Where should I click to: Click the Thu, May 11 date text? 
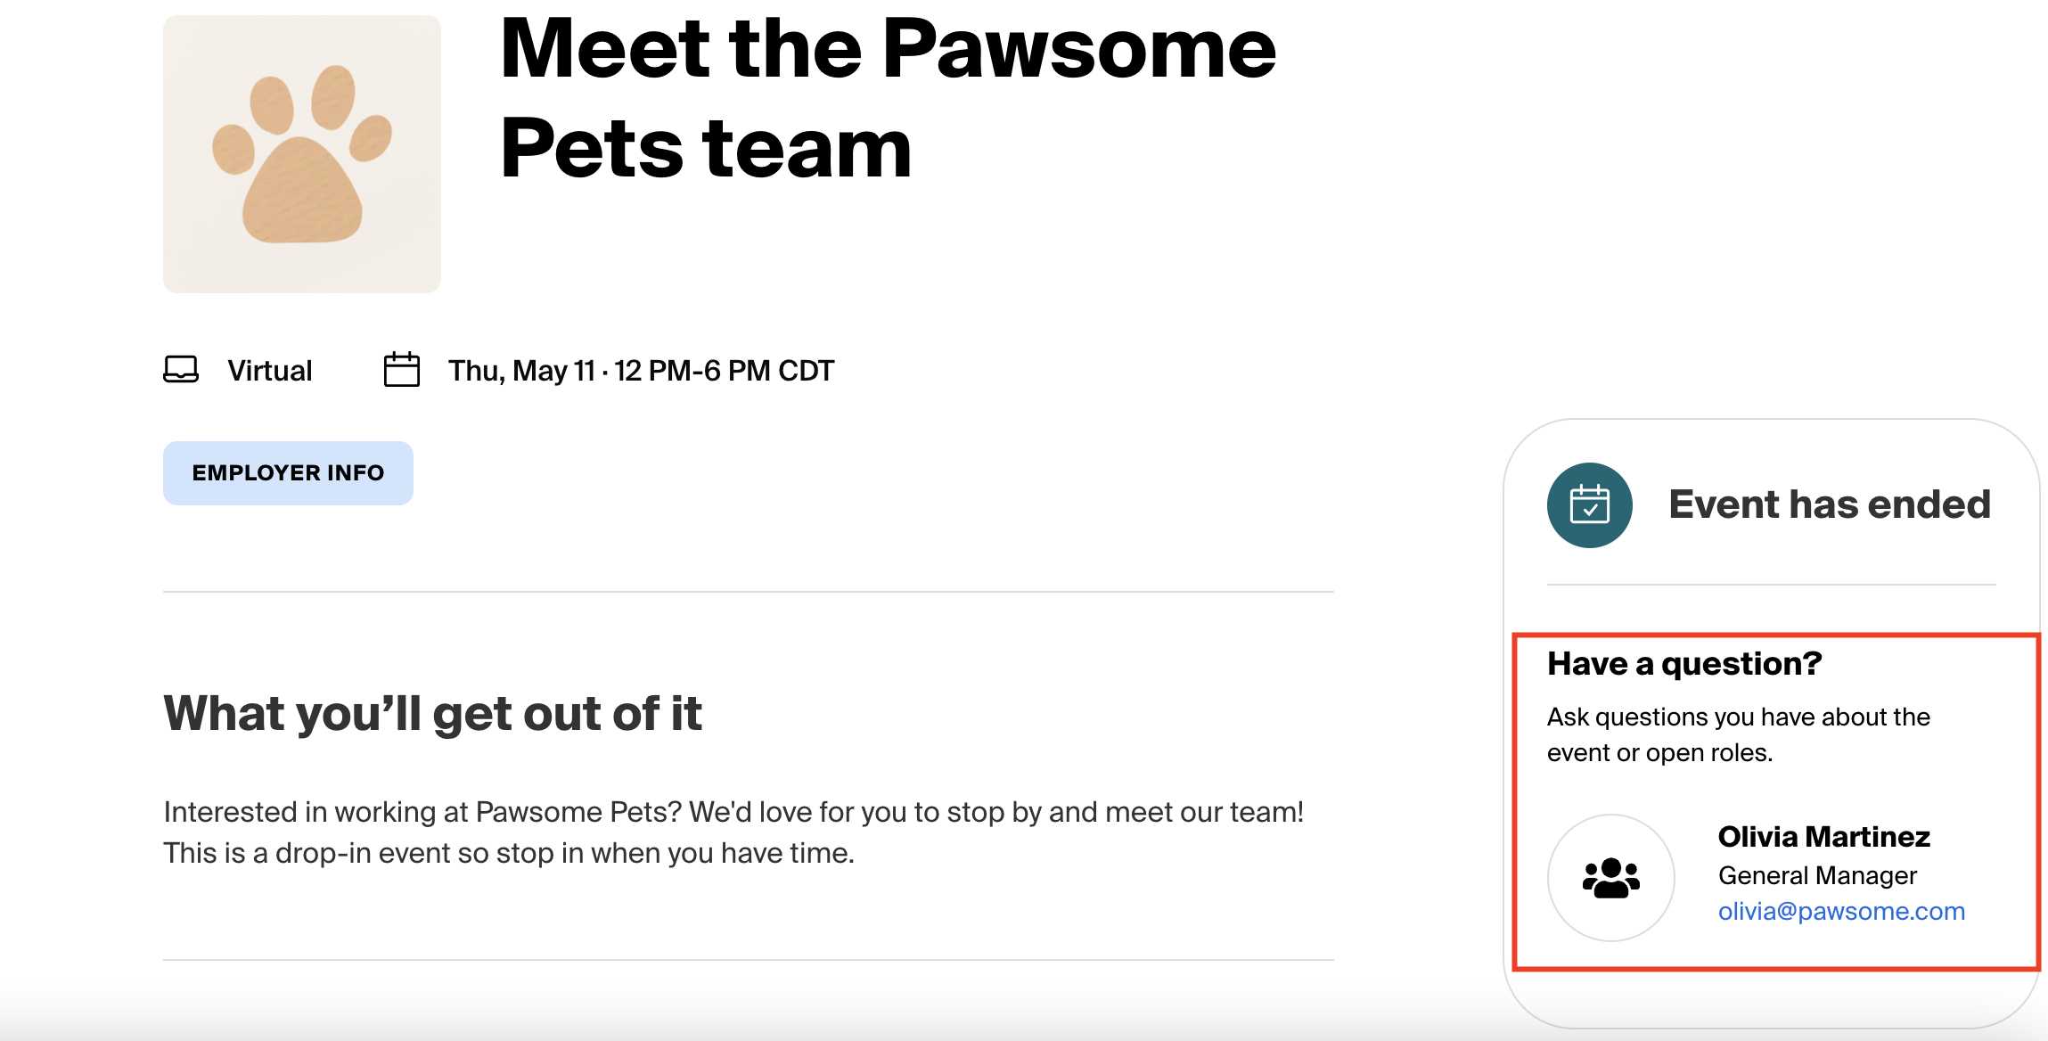(521, 371)
